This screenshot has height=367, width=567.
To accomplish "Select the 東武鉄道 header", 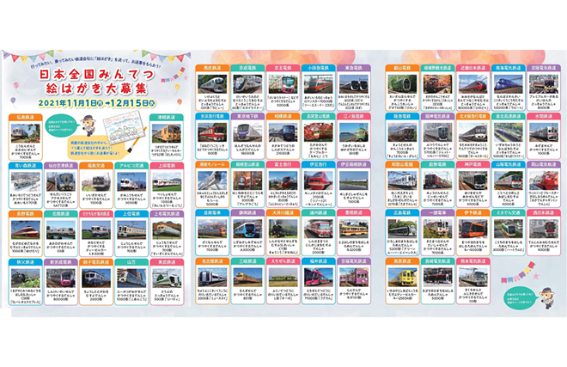I will coord(167,261).
